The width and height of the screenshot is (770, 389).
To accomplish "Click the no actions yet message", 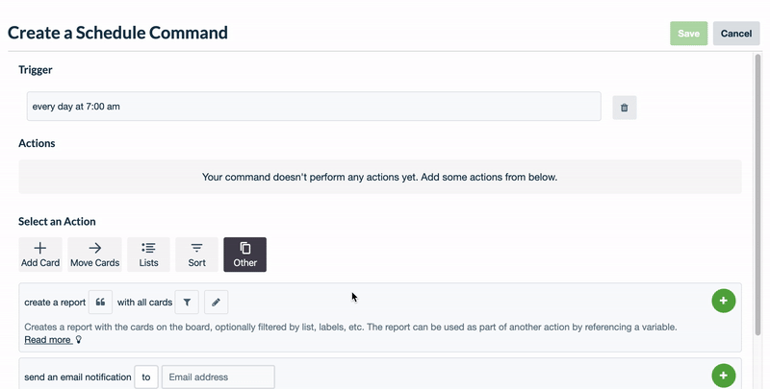I will [x=379, y=177].
